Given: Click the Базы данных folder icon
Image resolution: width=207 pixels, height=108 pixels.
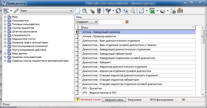Looking at the screenshot, I should click(x=9, y=54).
